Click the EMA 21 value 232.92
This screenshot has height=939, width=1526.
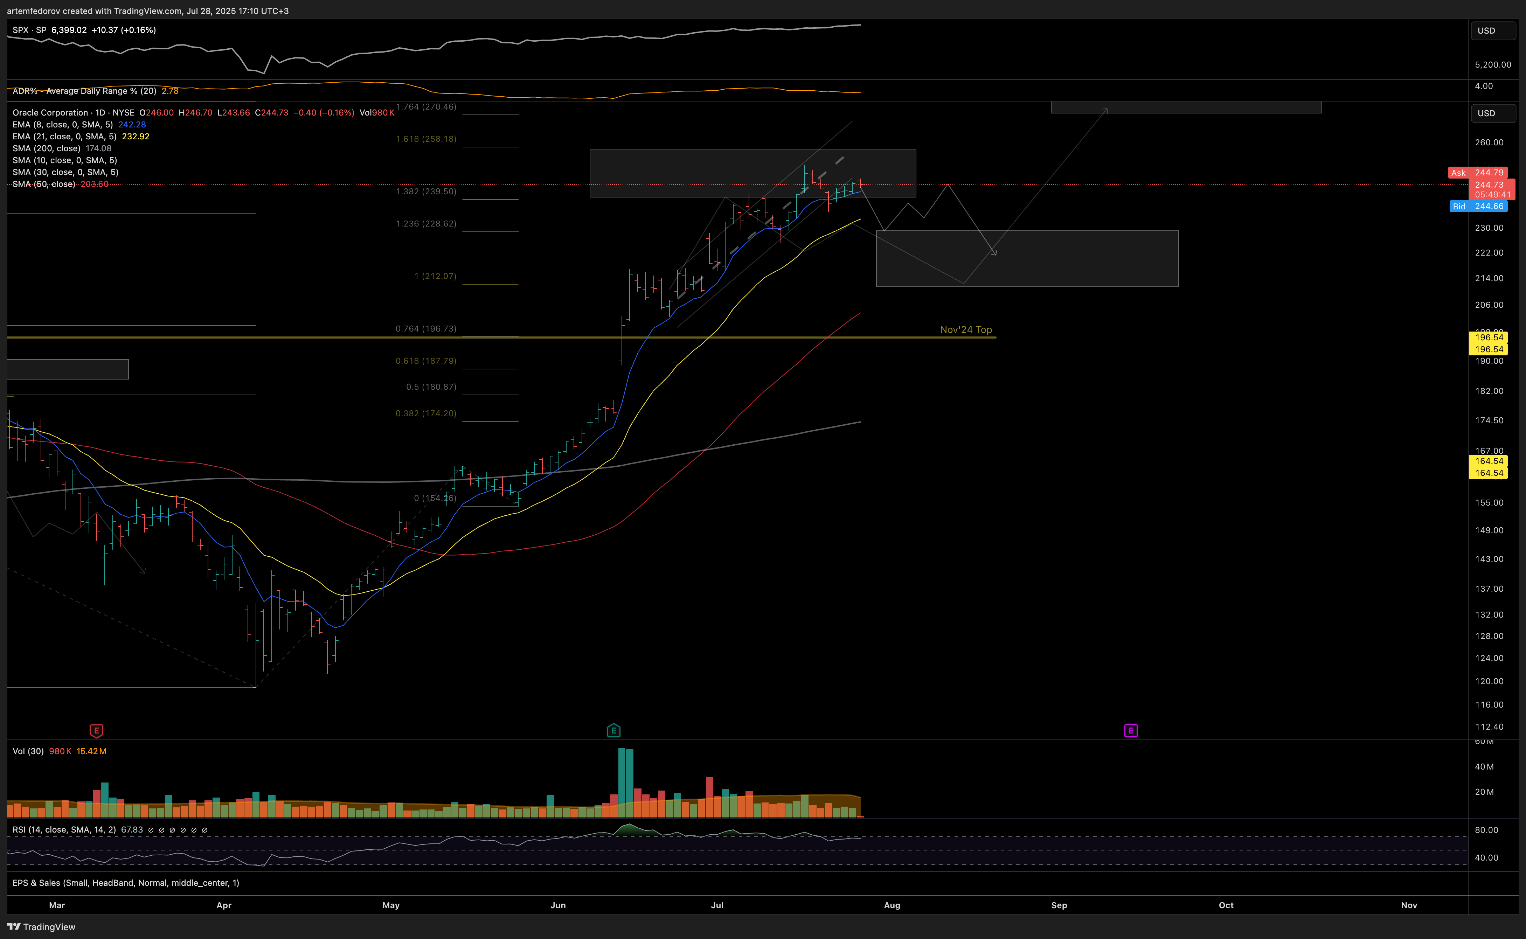[x=136, y=136]
